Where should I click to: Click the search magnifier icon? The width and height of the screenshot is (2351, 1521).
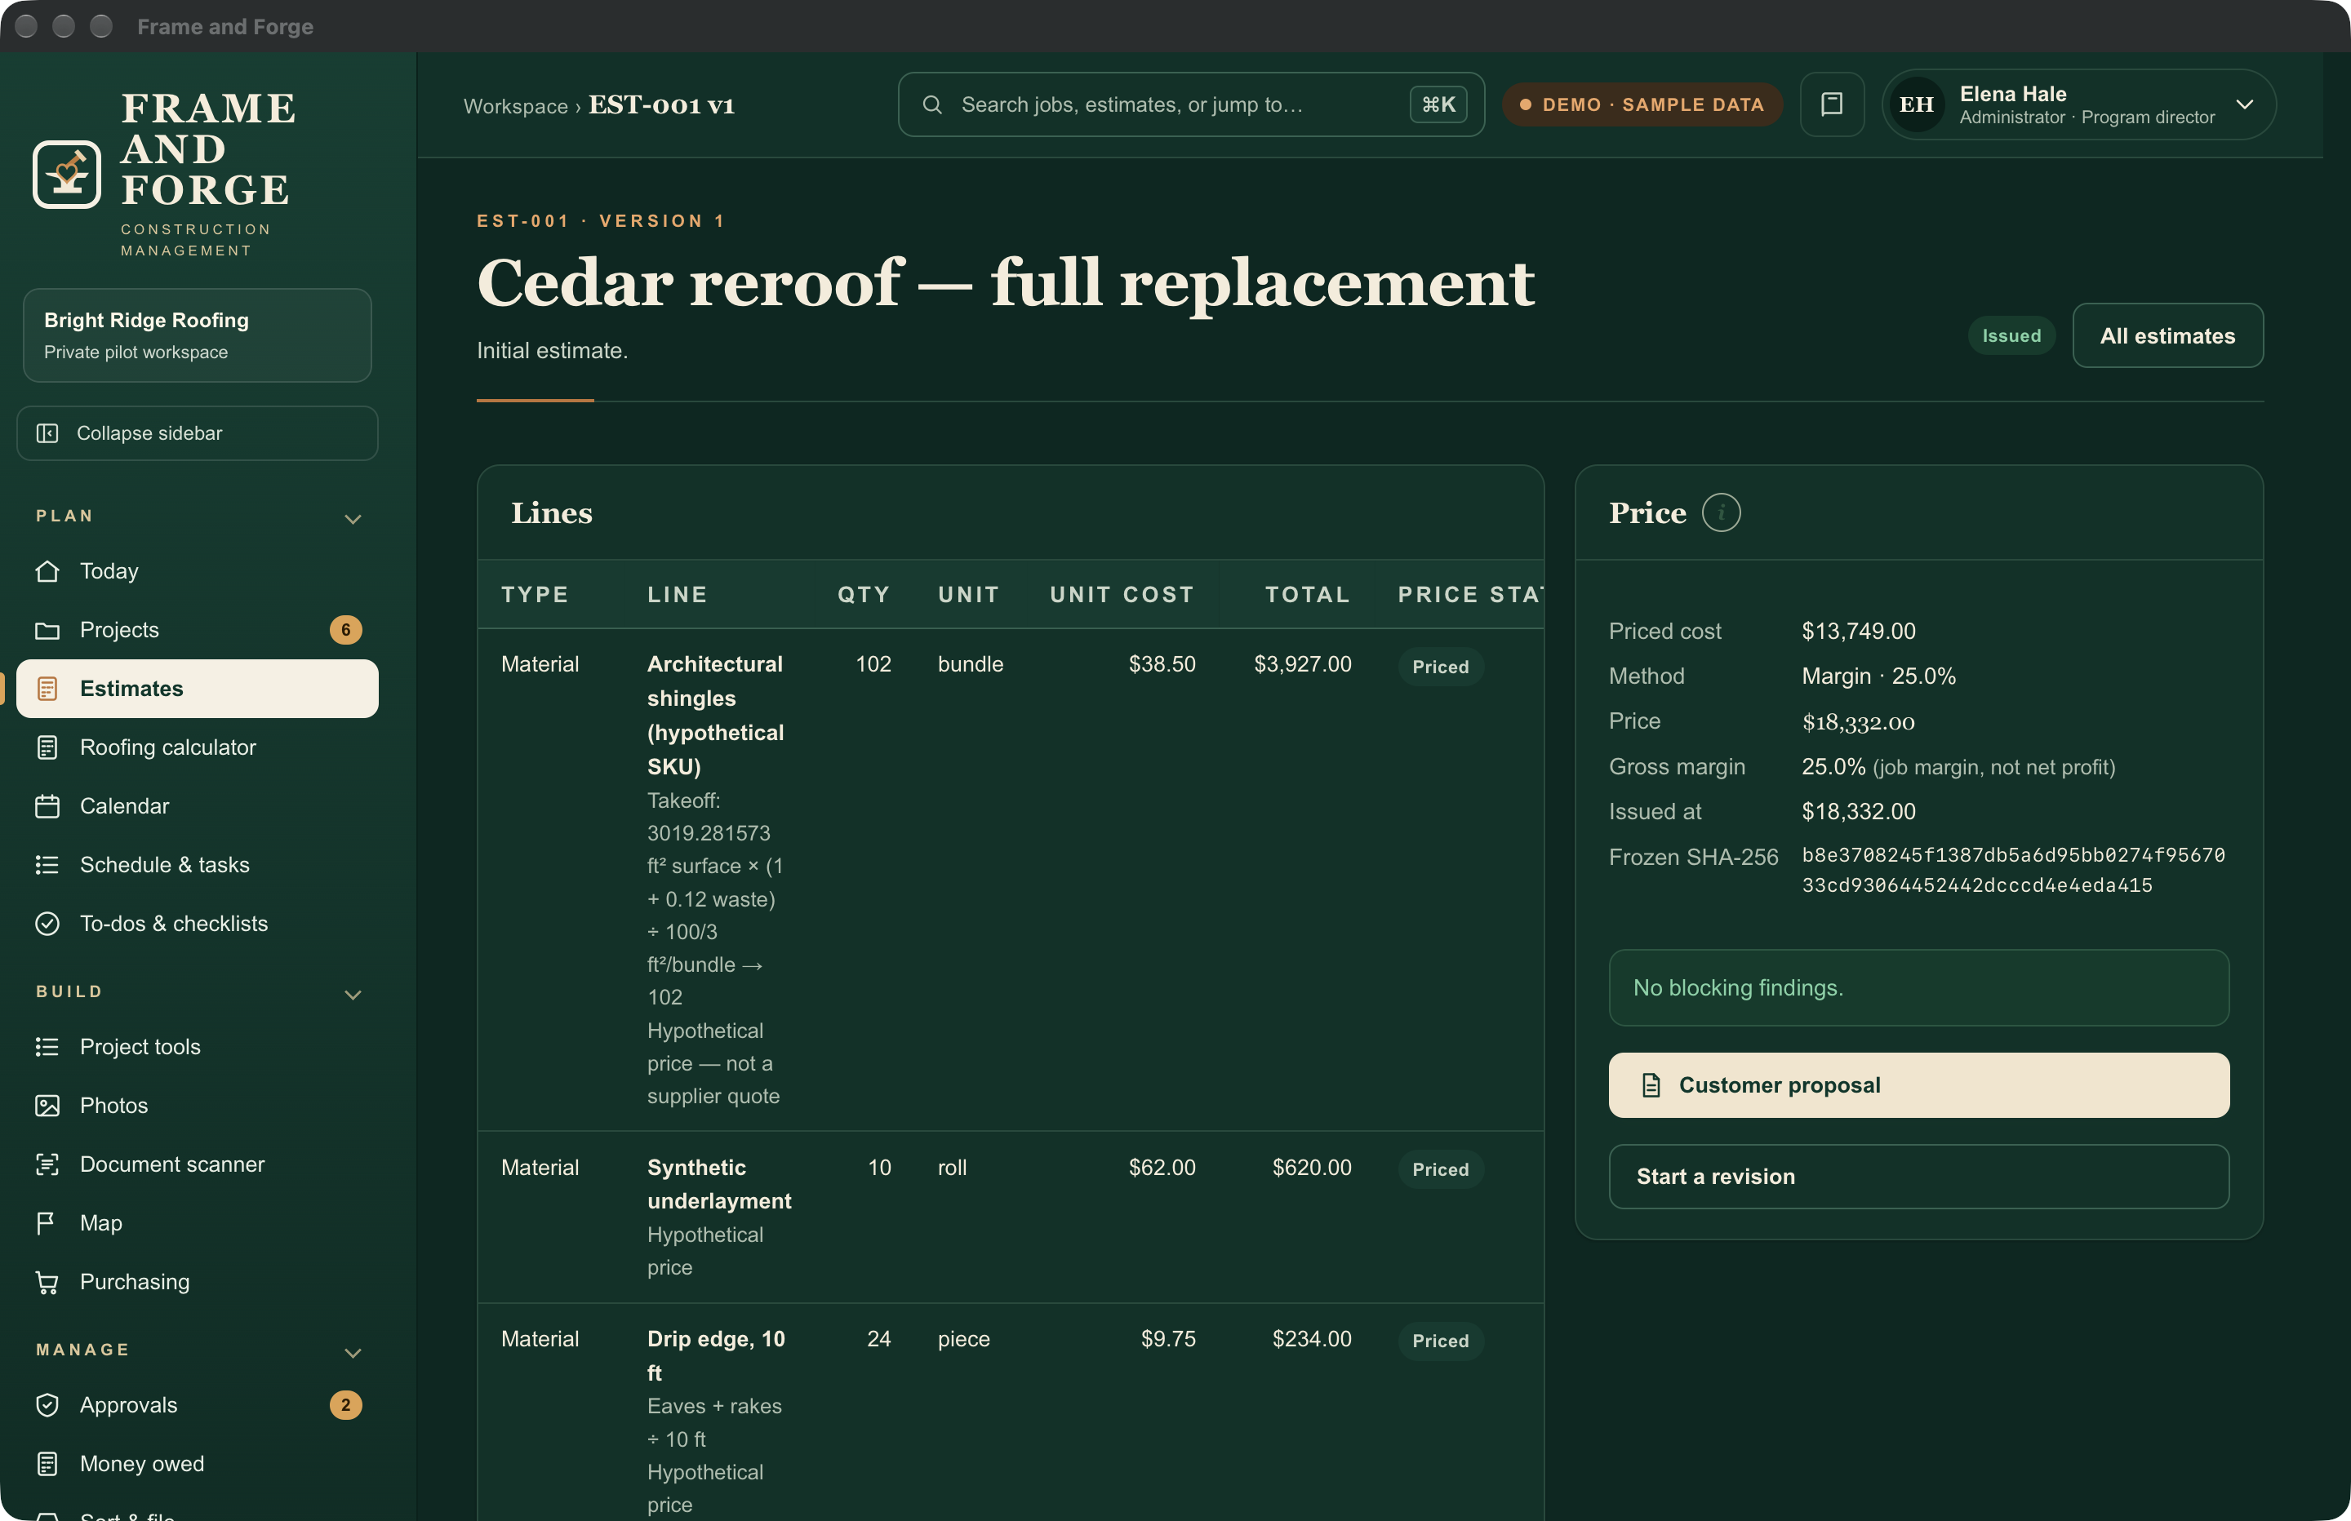point(931,104)
